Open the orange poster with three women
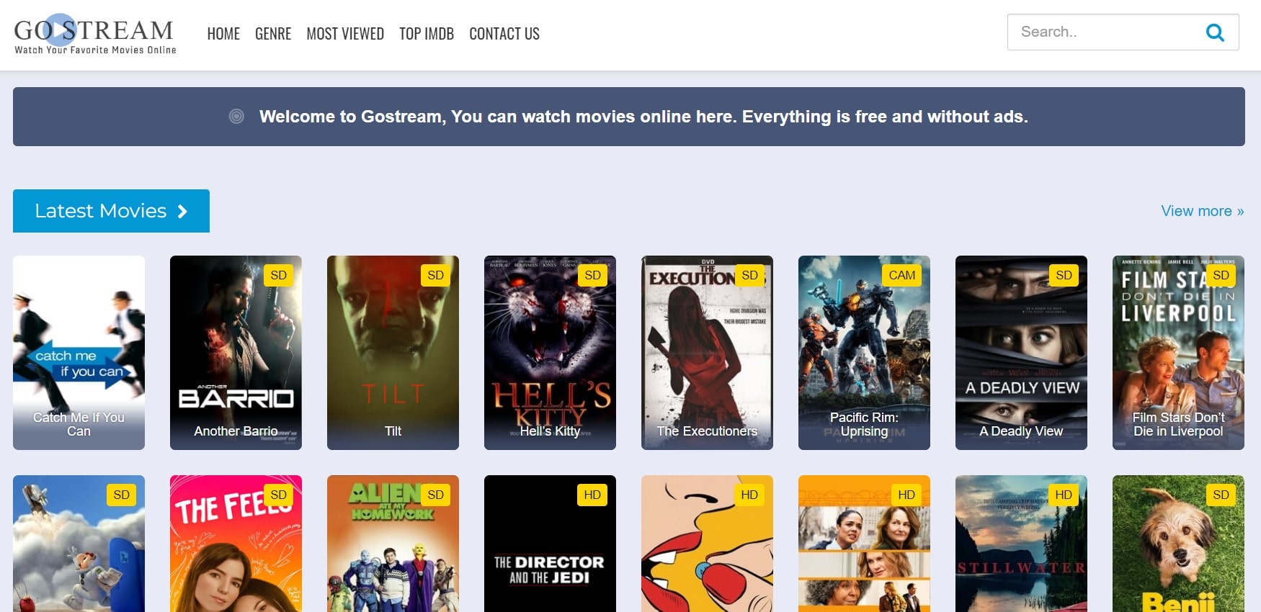 tap(864, 544)
